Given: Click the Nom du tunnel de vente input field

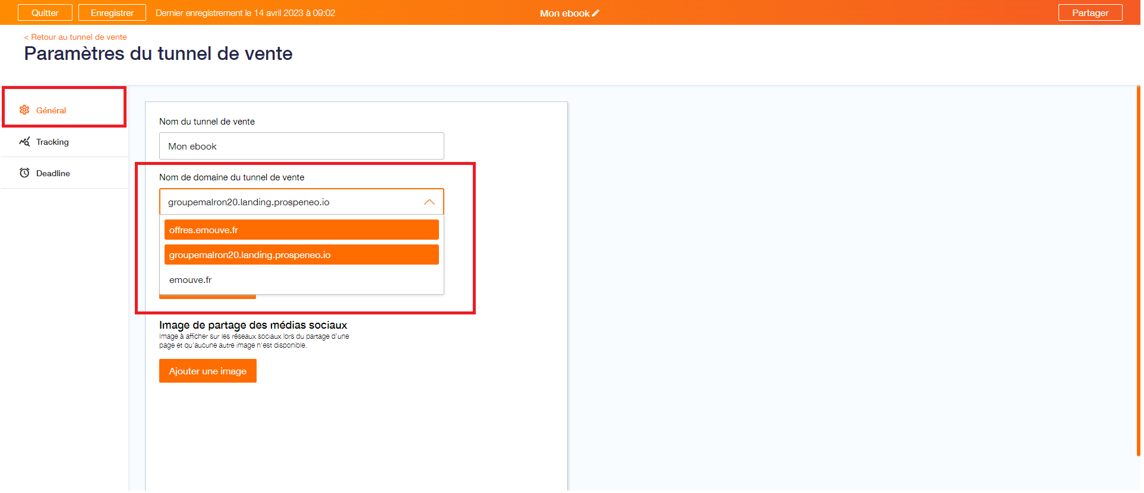Looking at the screenshot, I should (x=302, y=146).
